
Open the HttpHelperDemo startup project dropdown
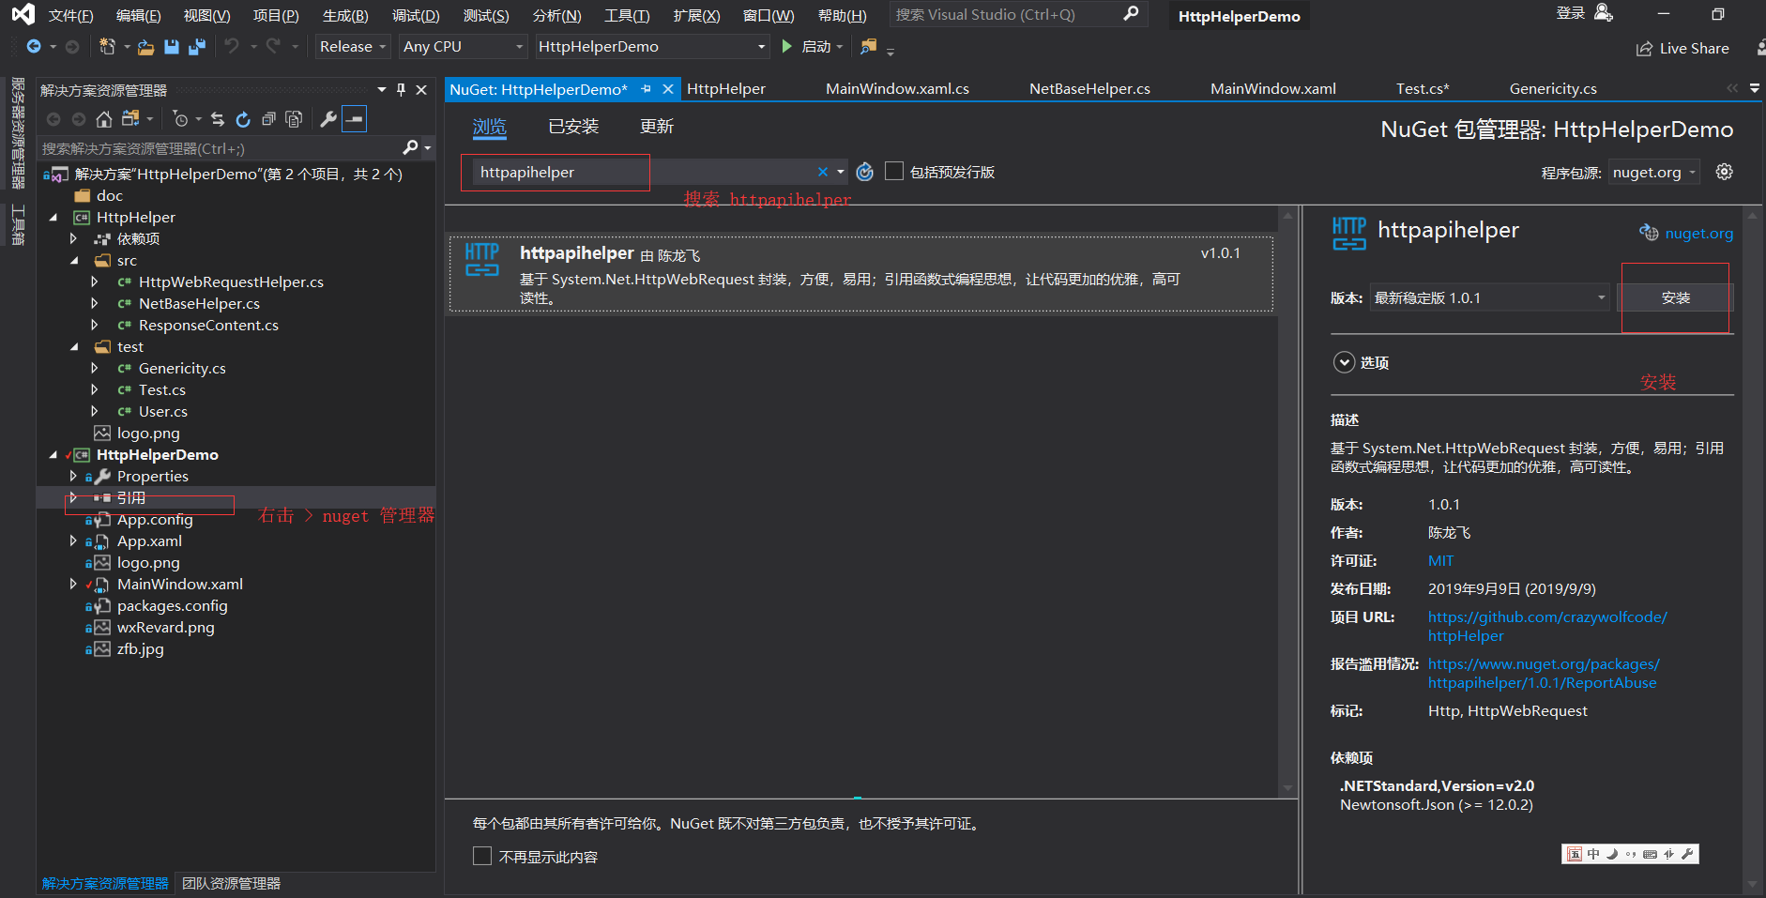[x=651, y=46]
